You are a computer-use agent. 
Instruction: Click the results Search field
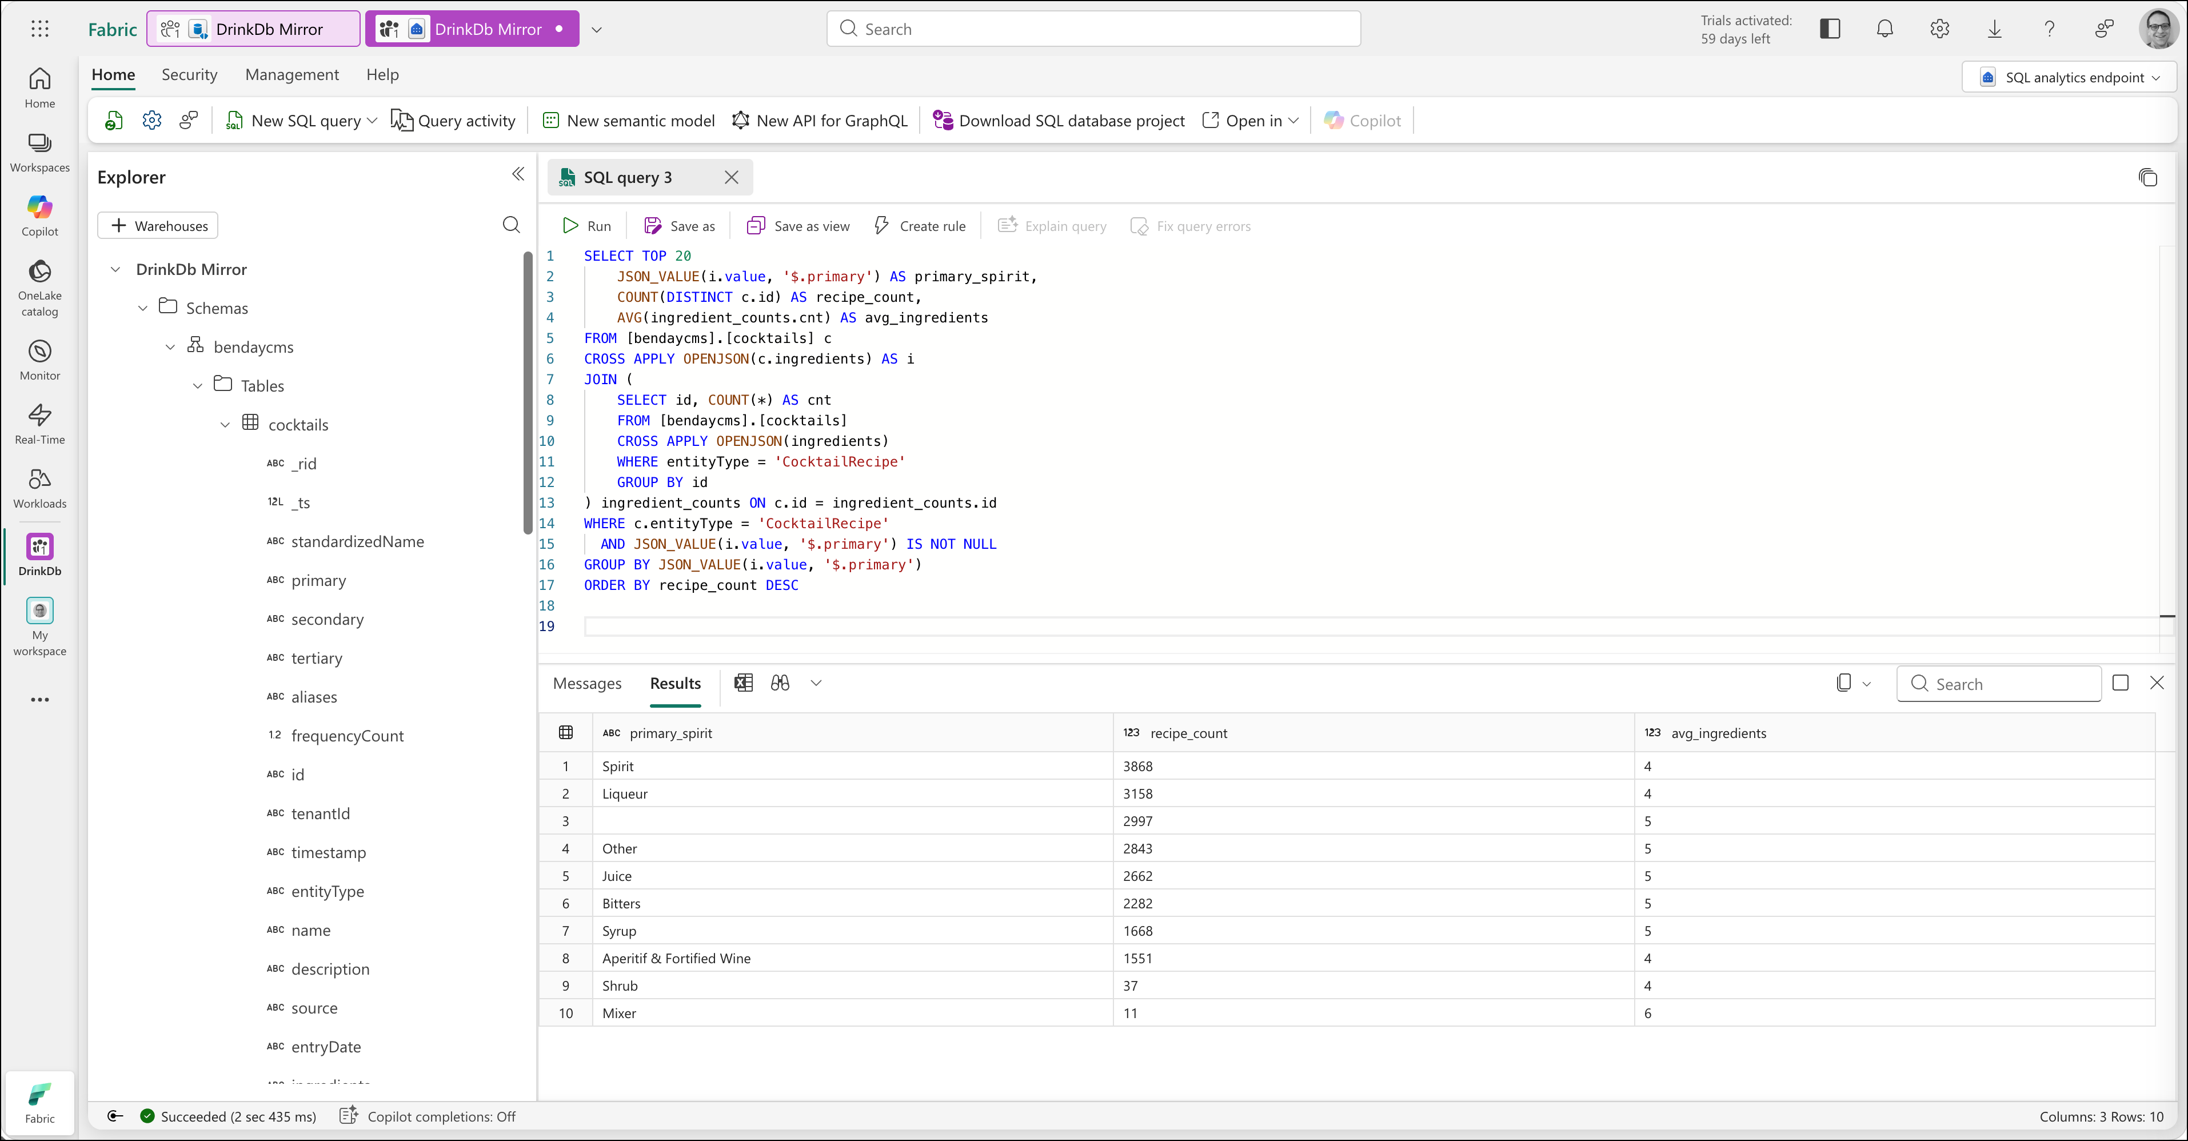pyautogui.click(x=1999, y=684)
